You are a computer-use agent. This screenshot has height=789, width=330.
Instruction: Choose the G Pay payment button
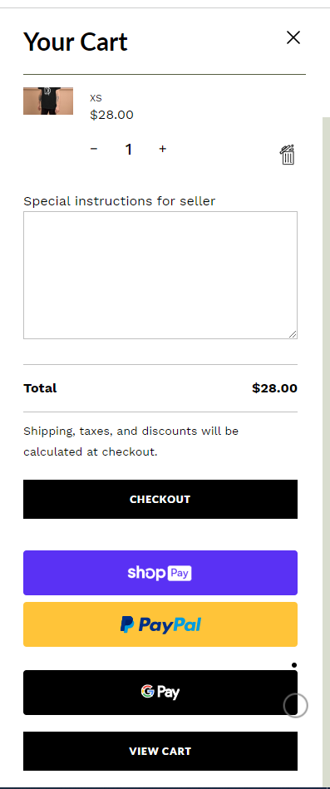click(160, 693)
